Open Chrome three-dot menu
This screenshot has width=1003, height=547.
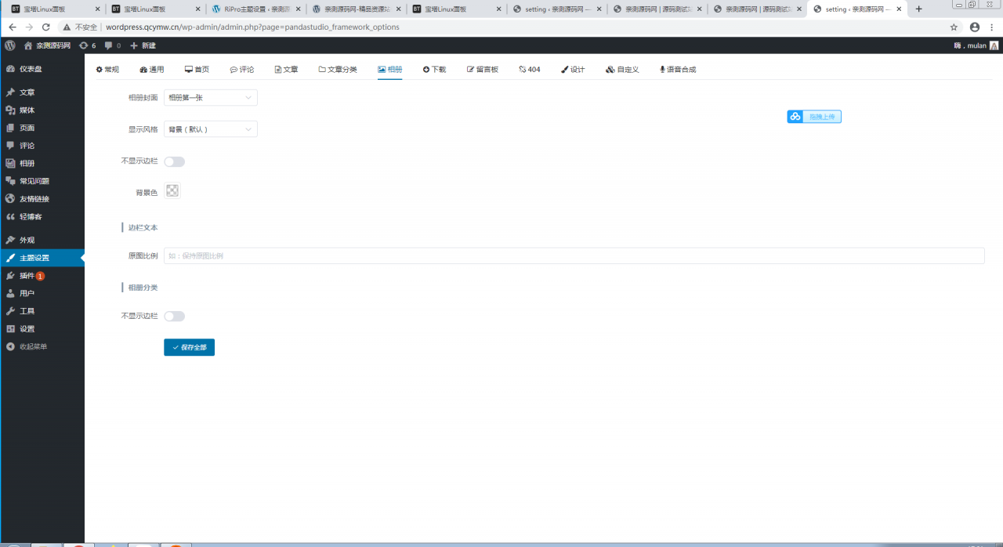tap(992, 27)
